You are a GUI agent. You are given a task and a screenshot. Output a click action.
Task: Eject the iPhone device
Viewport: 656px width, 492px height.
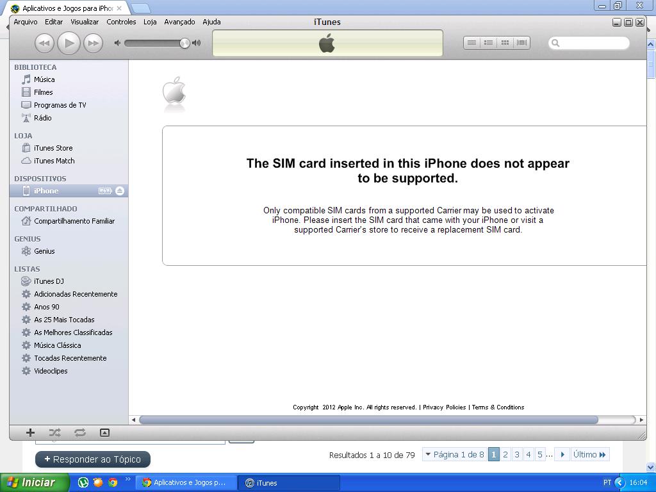click(x=120, y=191)
